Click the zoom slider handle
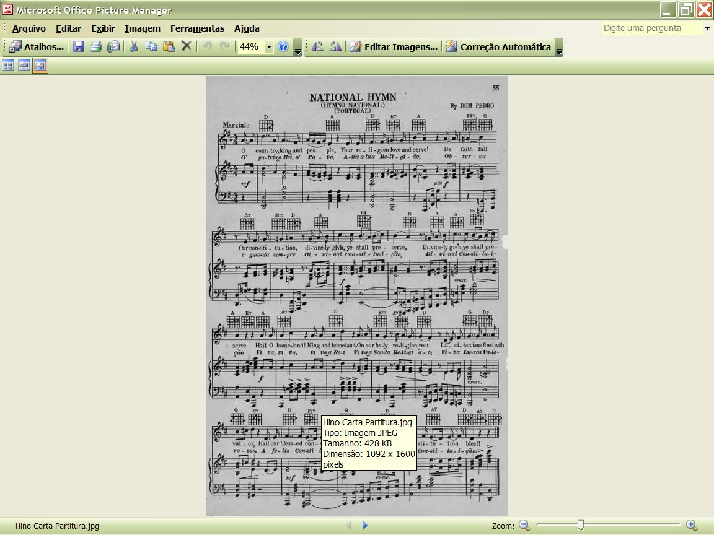The height and width of the screenshot is (535, 714). click(581, 525)
